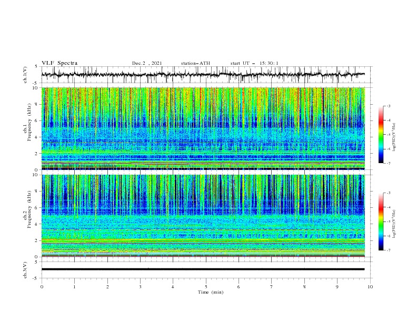This screenshot has width=417, height=322.
Task: Click the ch.1 frequency axis "4" tick label
Action: coord(37,137)
